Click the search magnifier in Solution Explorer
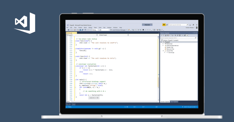234x122 pixels. pos(196,38)
